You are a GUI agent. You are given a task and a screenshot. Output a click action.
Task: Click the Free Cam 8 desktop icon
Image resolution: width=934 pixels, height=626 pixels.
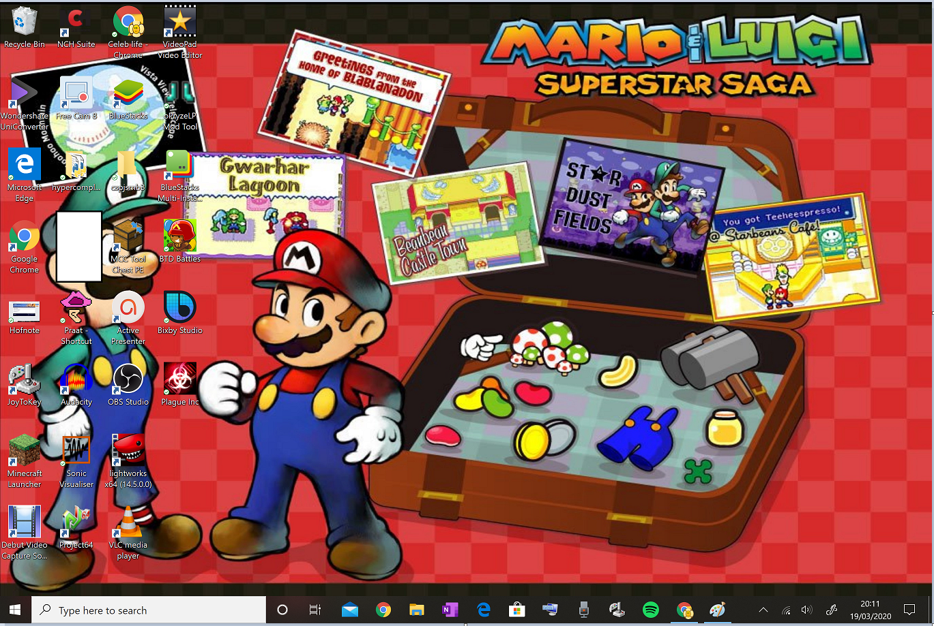click(x=76, y=99)
